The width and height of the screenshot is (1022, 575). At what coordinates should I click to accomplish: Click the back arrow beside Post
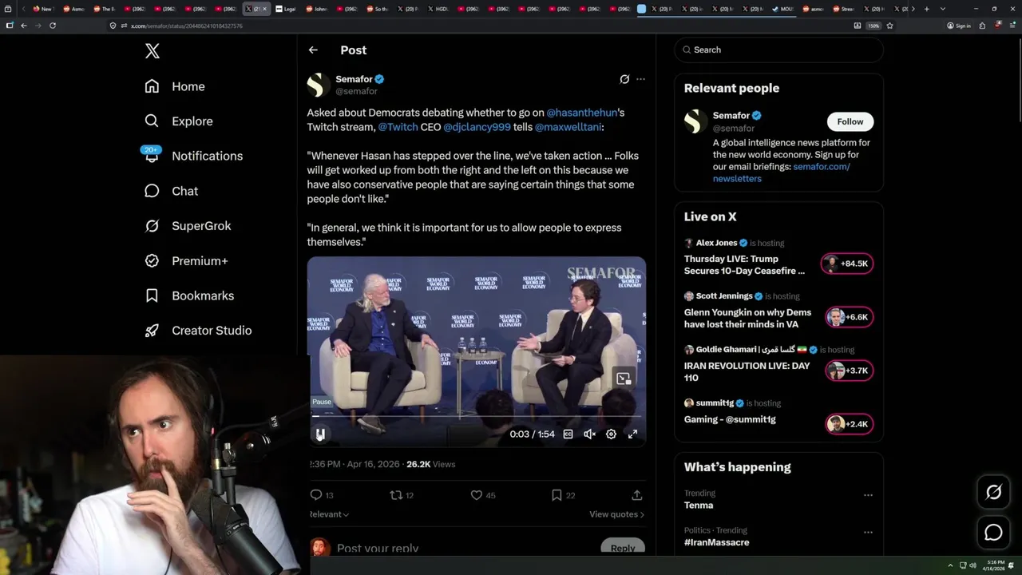click(313, 50)
